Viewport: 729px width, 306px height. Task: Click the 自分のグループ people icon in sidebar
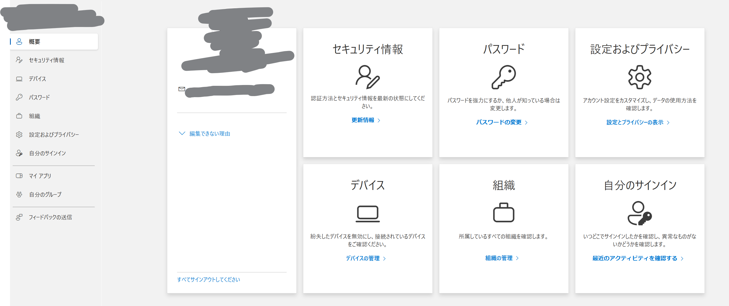[x=19, y=194]
